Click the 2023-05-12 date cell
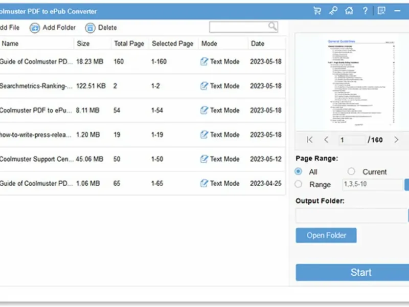 tap(266, 159)
